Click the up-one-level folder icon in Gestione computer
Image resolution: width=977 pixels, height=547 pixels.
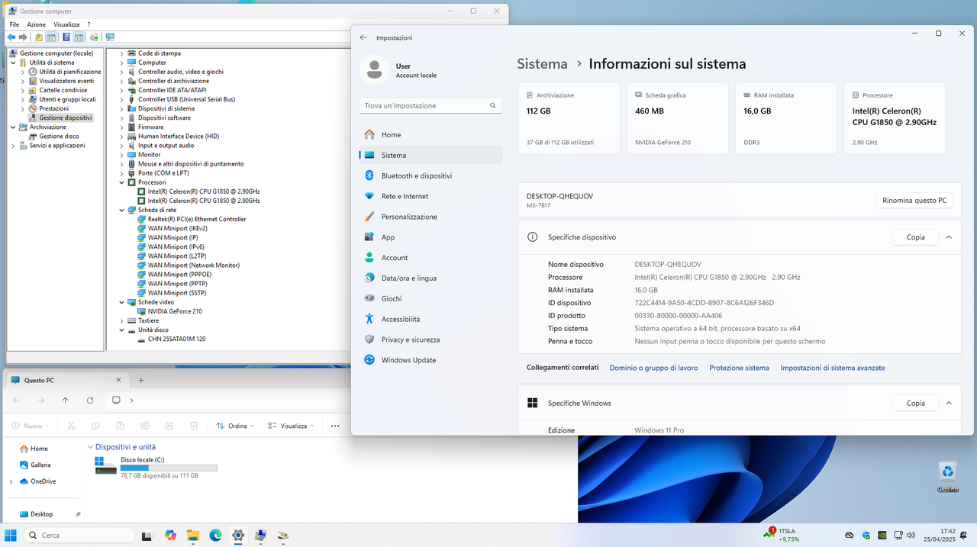coord(39,37)
